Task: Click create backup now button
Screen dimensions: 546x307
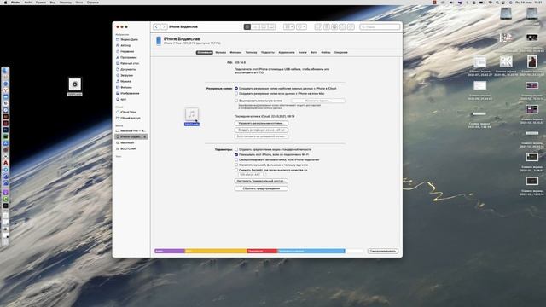Action: [x=261, y=130]
